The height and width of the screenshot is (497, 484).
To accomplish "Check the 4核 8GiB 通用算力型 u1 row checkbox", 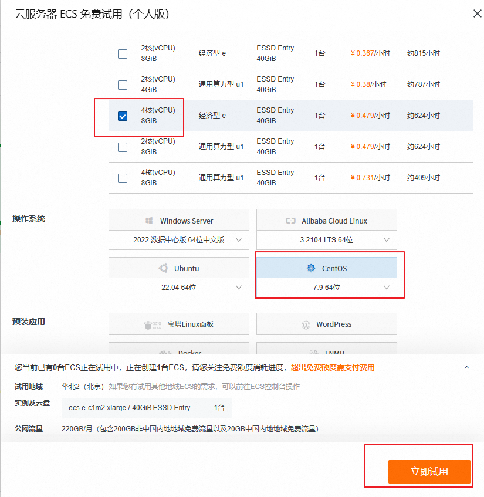I will tap(123, 178).
